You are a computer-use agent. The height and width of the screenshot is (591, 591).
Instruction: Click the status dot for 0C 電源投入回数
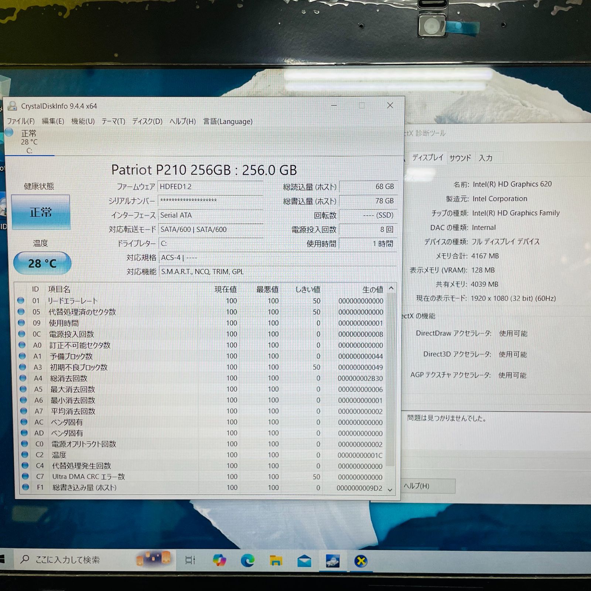(x=22, y=334)
